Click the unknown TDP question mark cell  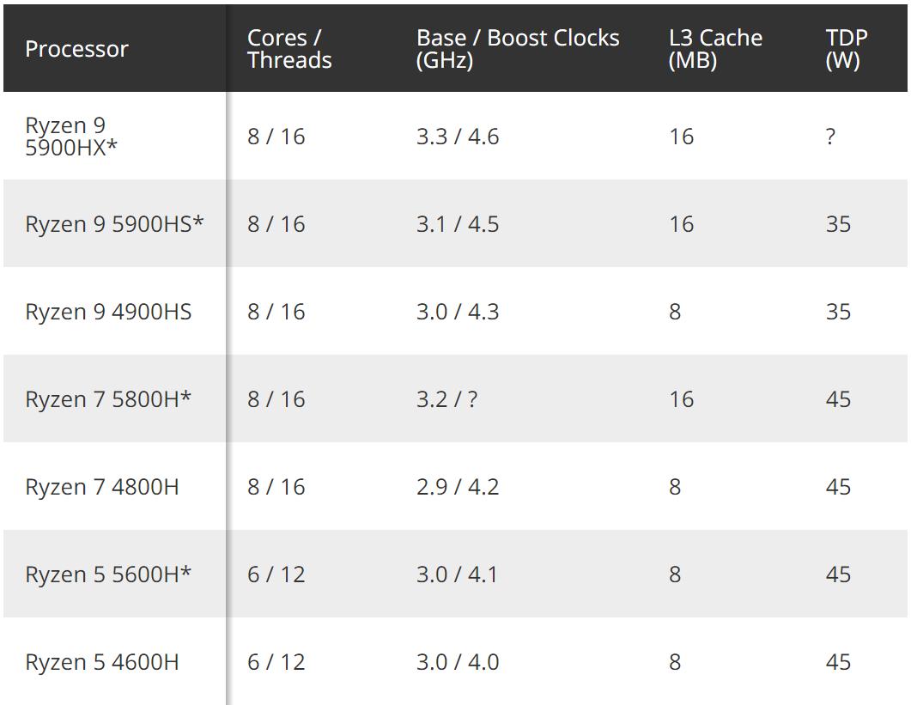coord(830,137)
